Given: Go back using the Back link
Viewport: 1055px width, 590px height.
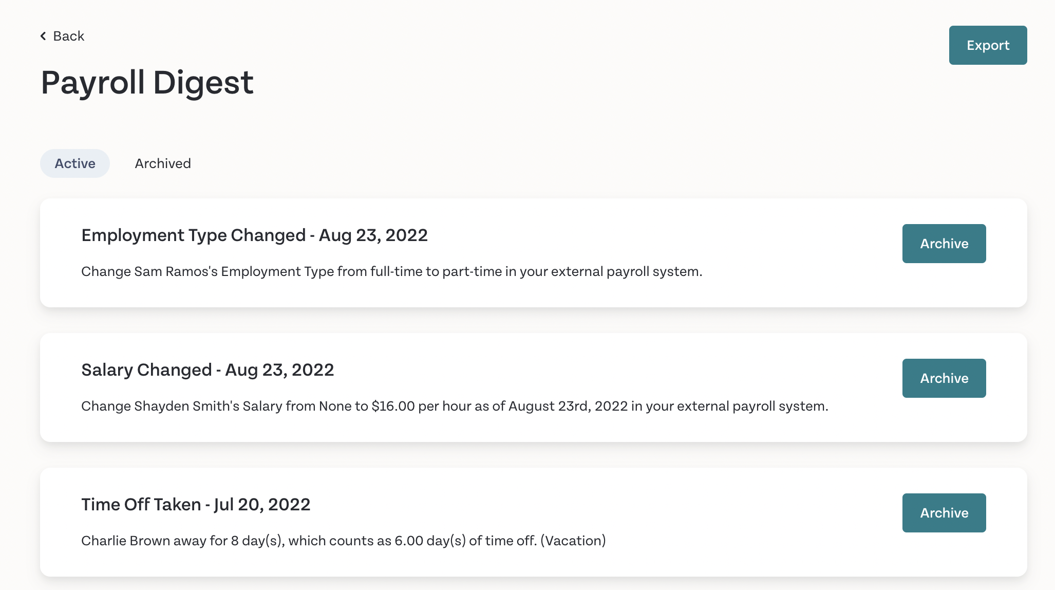Looking at the screenshot, I should tap(62, 36).
